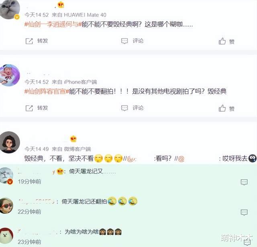The height and width of the screenshot is (247, 257).
Task: Open the sunglasses commenter's avatar
Action: [6, 205]
